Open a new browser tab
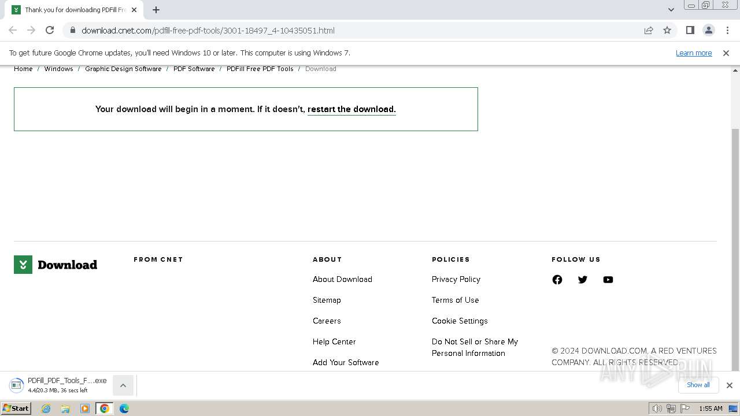740x416 pixels. coord(156,10)
